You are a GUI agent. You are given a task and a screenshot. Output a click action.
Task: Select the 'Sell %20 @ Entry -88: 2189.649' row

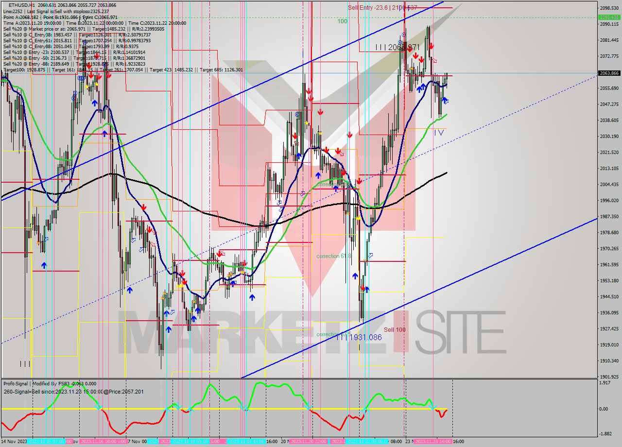[74, 64]
